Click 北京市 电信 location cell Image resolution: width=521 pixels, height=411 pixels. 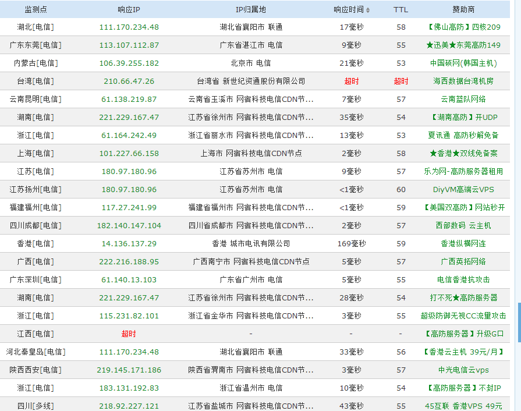tap(251, 63)
